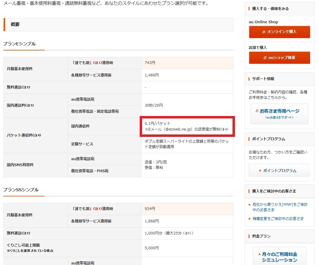319x265 pixels.
Task: Open (注1) in プランEシンプル 誰でも割 row
Action: [97, 63]
